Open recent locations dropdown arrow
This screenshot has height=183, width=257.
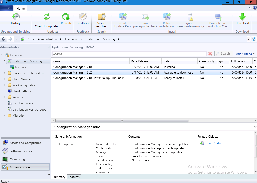click(16, 39)
